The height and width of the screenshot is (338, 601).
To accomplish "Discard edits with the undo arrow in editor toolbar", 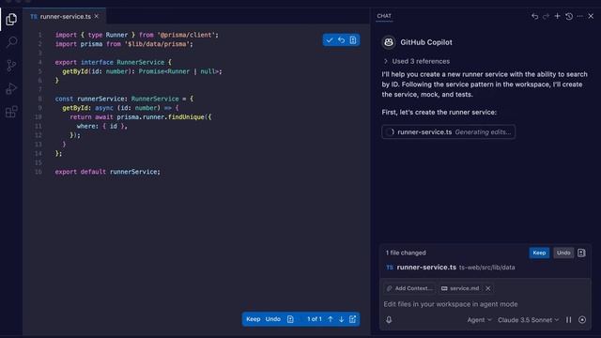I will pyautogui.click(x=341, y=40).
